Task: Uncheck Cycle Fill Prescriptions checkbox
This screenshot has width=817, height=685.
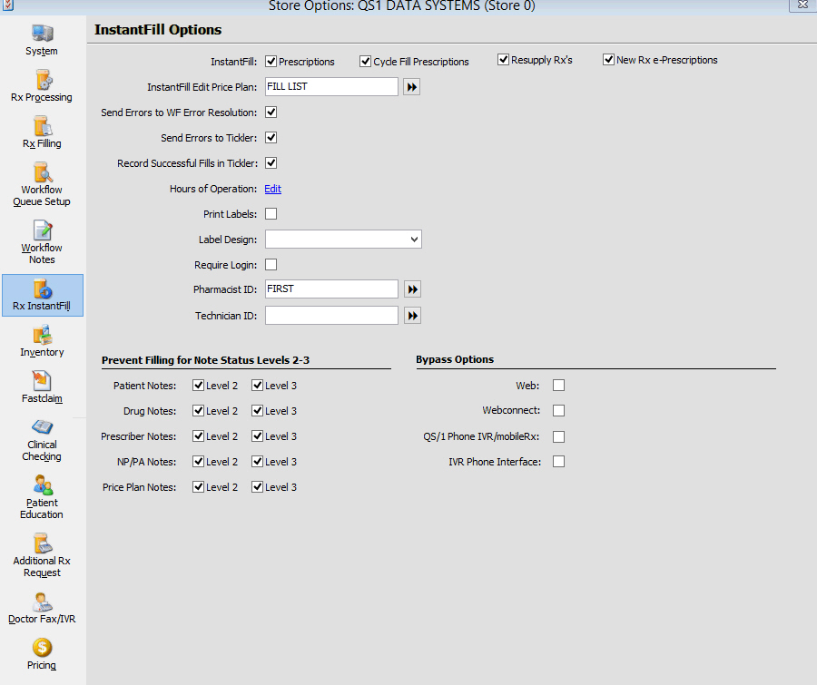Action: (365, 62)
